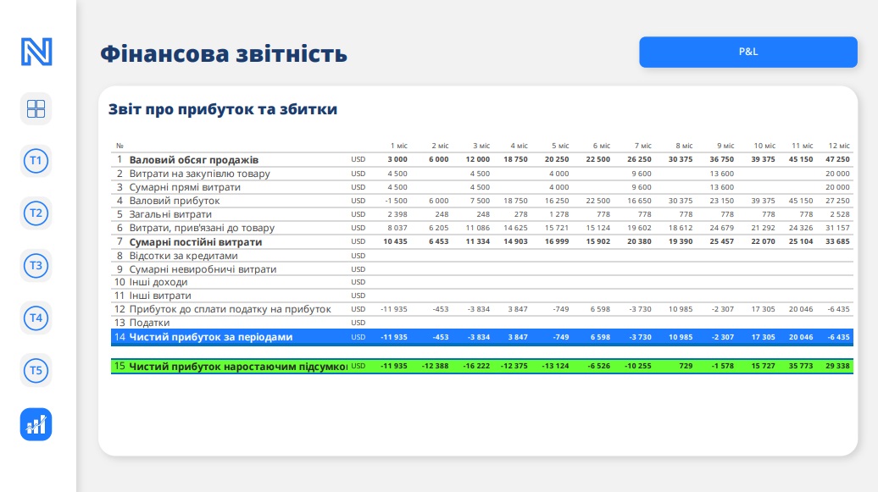Click the "7 міс" column header
Screen dimensions: 878x492
[x=642, y=146]
